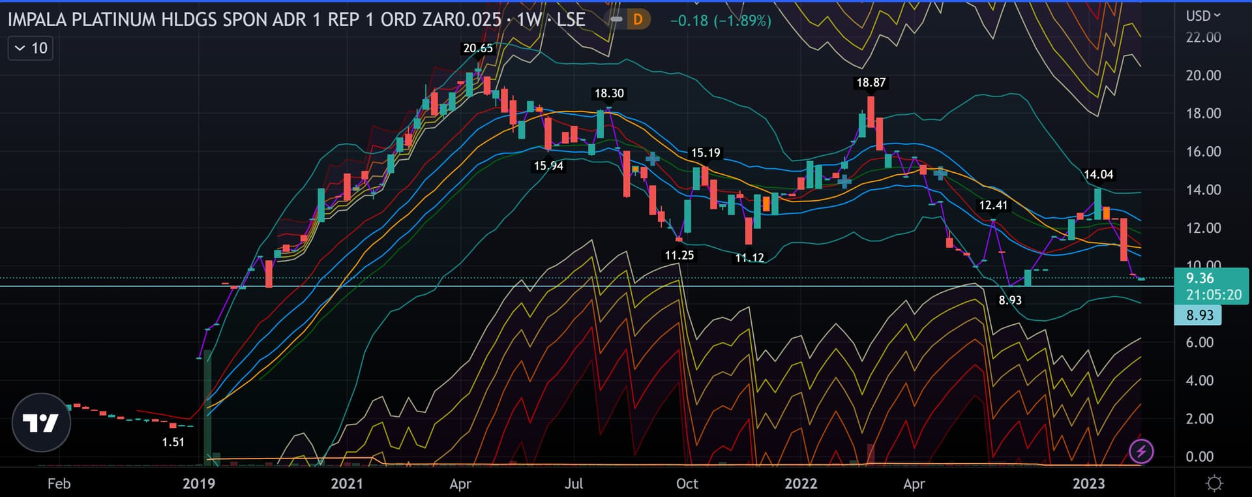This screenshot has width=1252, height=497.
Task: Click the blue plus marker right of 2022
Action: pos(844,181)
